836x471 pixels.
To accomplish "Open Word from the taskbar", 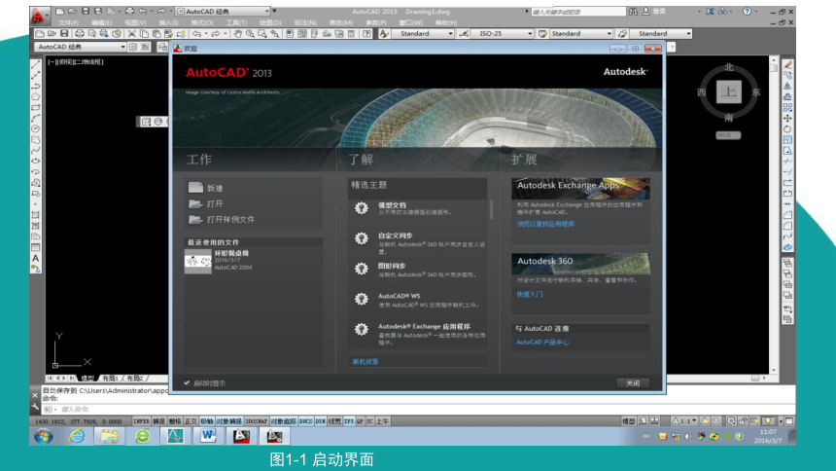I will pyautogui.click(x=208, y=436).
